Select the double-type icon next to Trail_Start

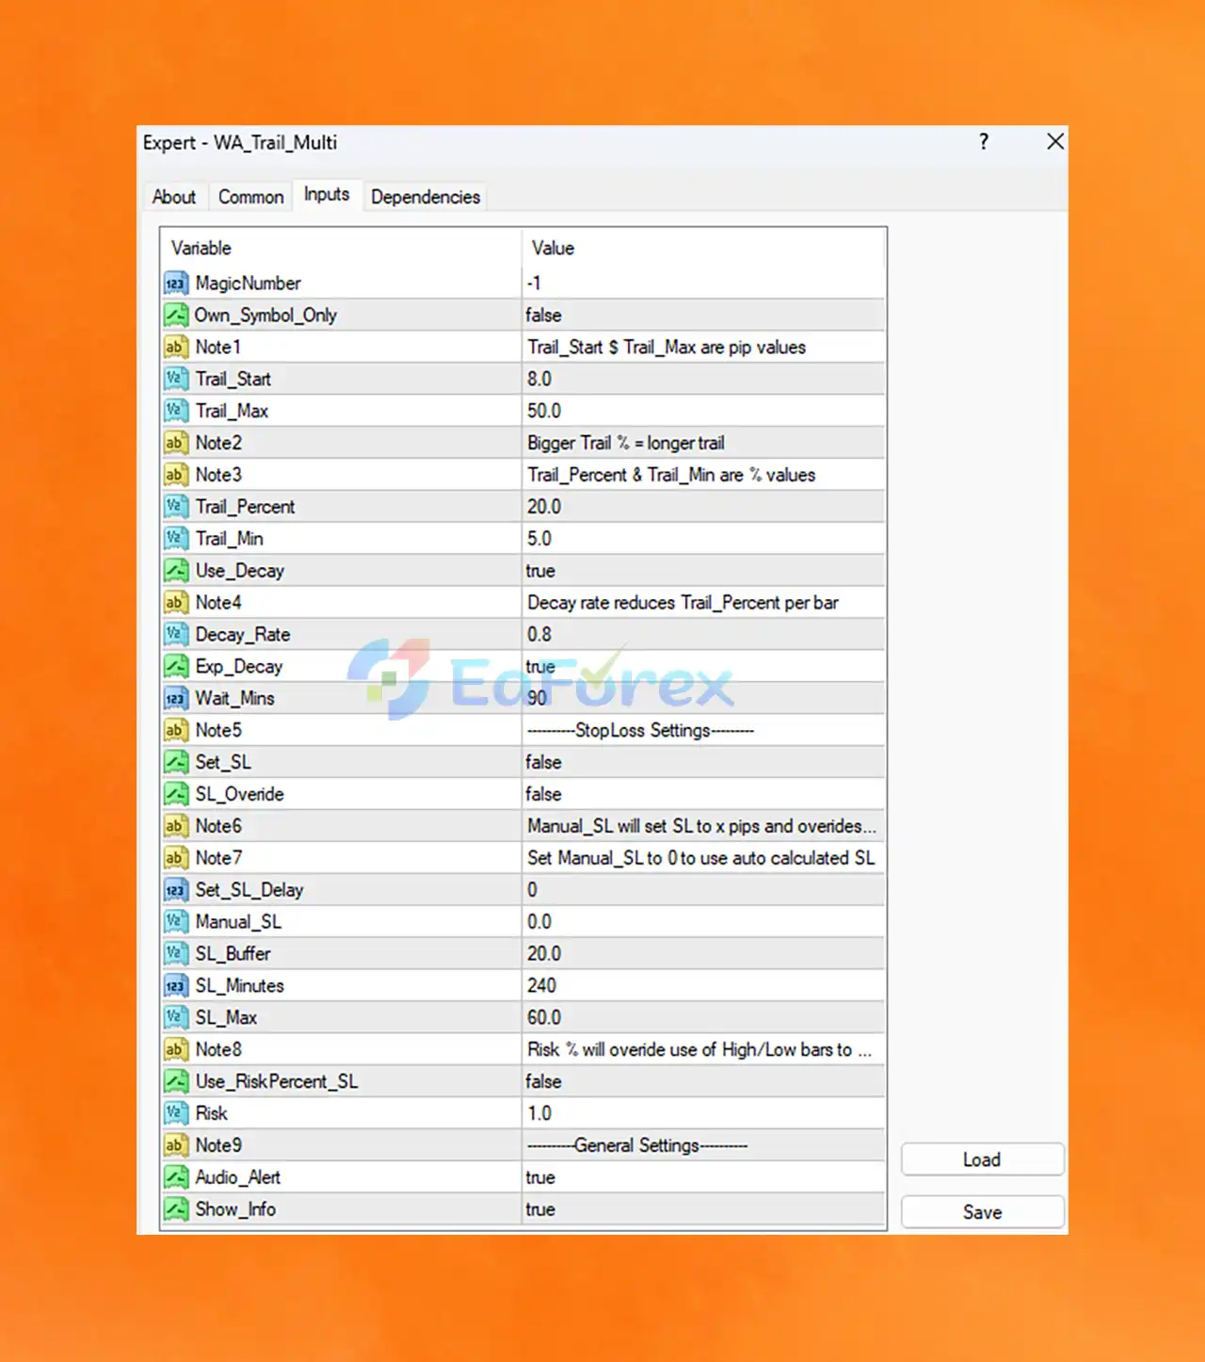coord(176,380)
